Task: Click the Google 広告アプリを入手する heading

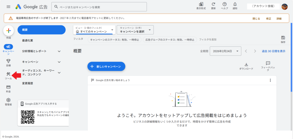Action: point(41,104)
